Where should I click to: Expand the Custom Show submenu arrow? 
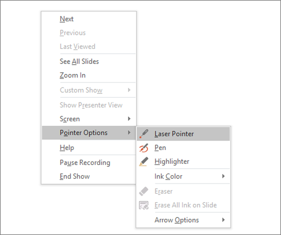pyautogui.click(x=129, y=90)
